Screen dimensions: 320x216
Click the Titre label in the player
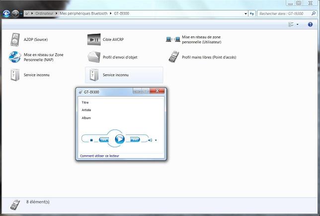pos(85,103)
